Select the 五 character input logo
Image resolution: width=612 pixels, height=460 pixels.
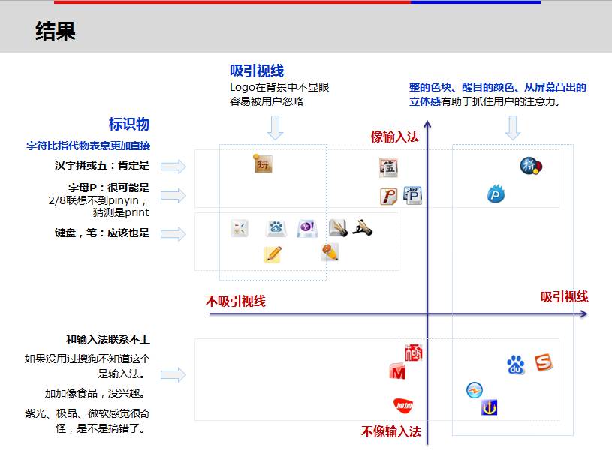click(388, 168)
